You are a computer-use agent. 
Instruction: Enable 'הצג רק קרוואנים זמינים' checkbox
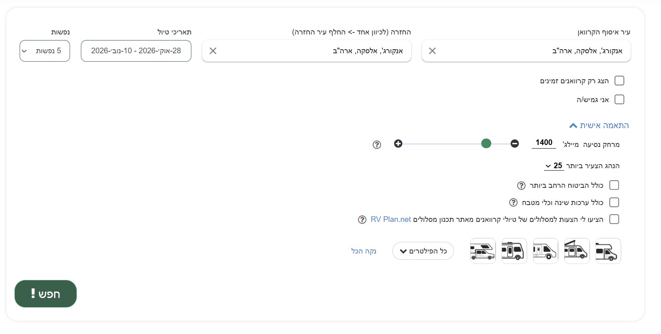point(619,81)
